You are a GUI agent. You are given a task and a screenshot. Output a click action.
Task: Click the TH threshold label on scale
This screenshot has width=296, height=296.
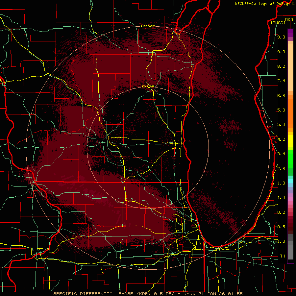(x=283, y=256)
